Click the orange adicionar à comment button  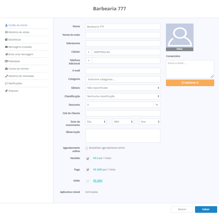190,83
